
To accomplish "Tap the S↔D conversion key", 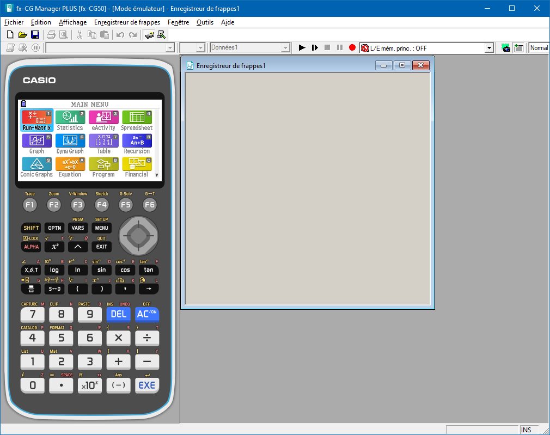I will point(54,289).
